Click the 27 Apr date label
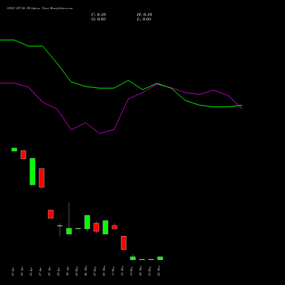This screenshot has height=285, width=285. tap(40, 271)
